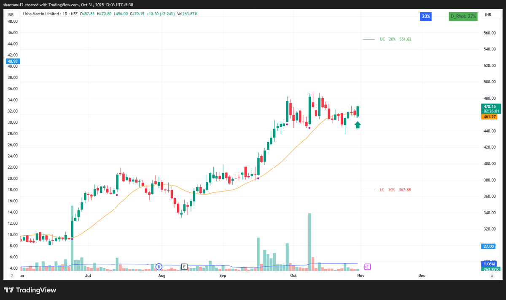The width and height of the screenshot is (506, 300).
Task: Click the blue dividend D marker
Action: click(159, 266)
